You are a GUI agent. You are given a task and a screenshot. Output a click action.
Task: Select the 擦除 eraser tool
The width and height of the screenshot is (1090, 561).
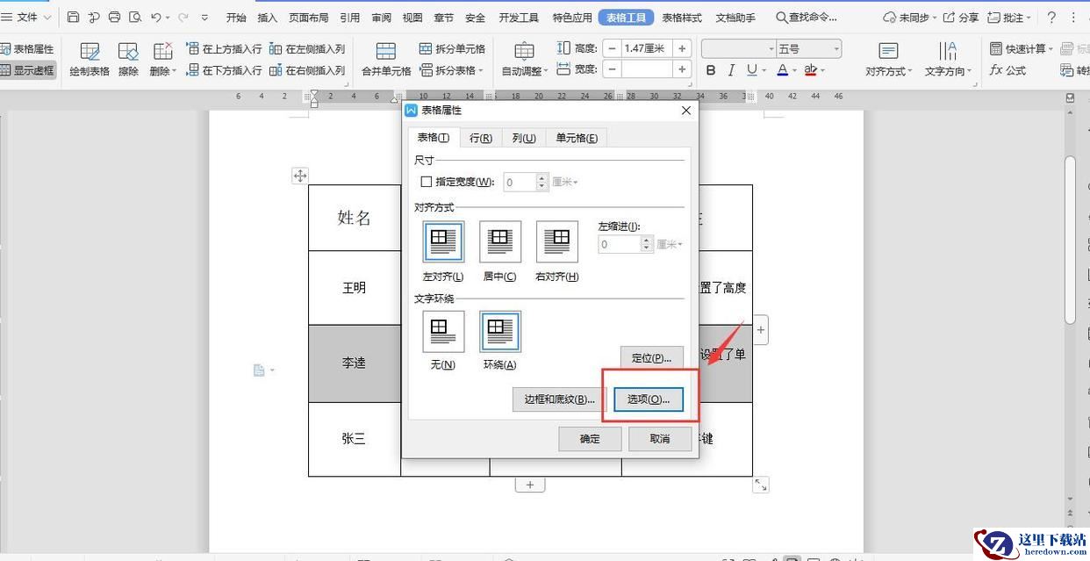click(128, 59)
